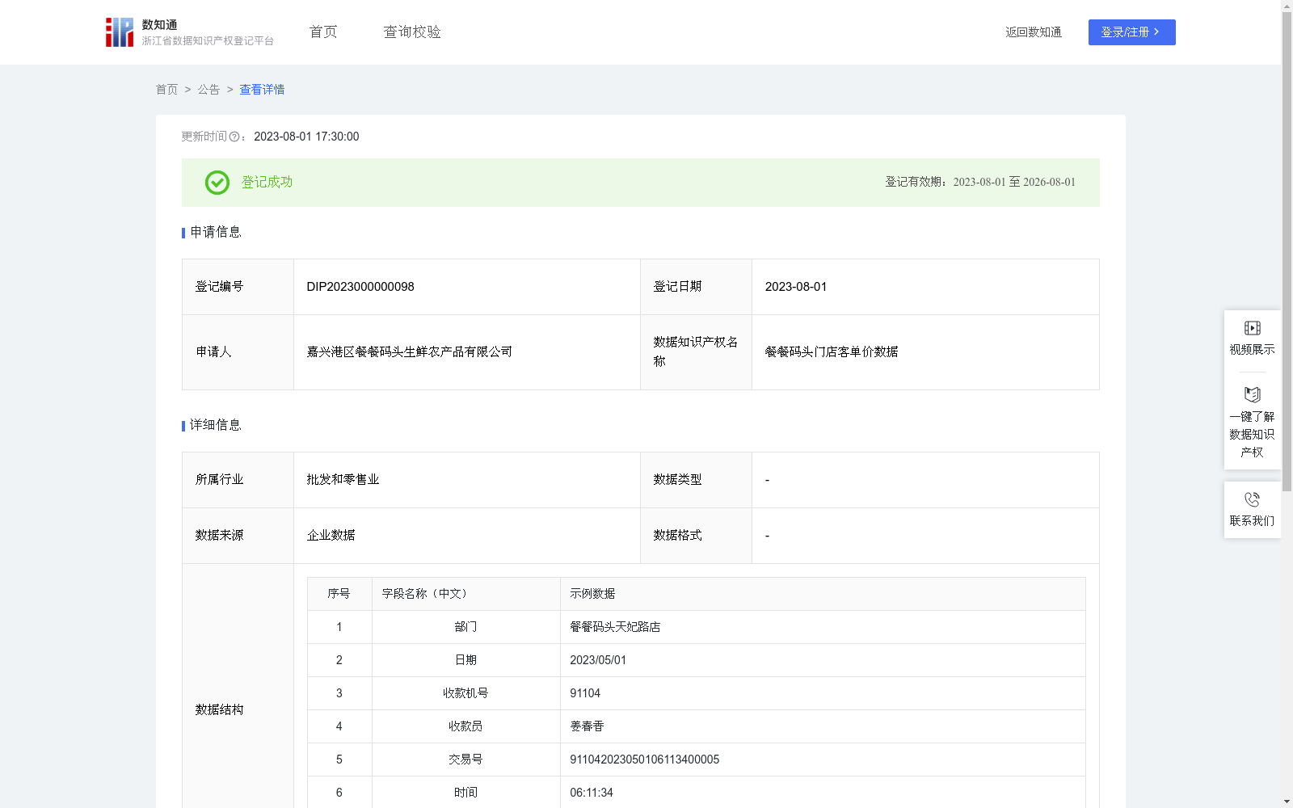The height and width of the screenshot is (808, 1293).
Task: Click the 数知通 platform logo
Action: (x=190, y=32)
